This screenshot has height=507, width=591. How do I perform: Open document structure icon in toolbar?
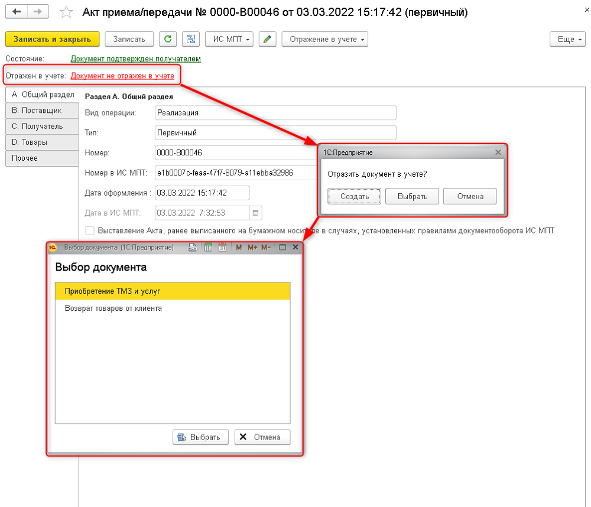191,39
